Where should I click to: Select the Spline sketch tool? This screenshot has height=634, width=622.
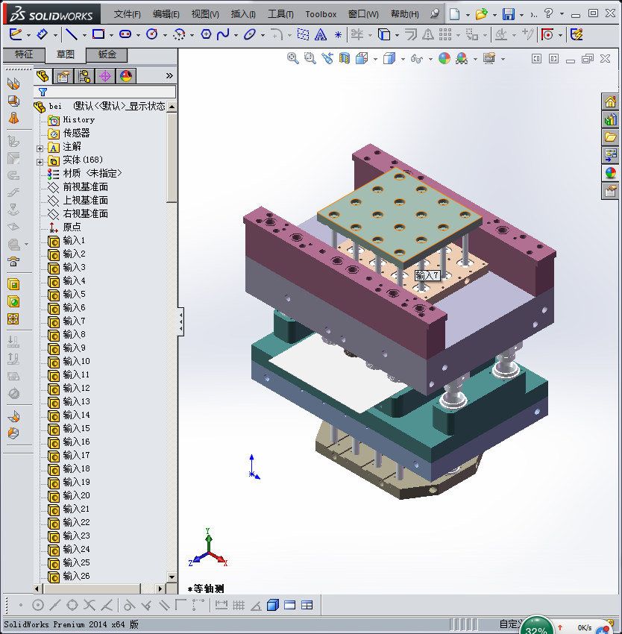(x=223, y=34)
